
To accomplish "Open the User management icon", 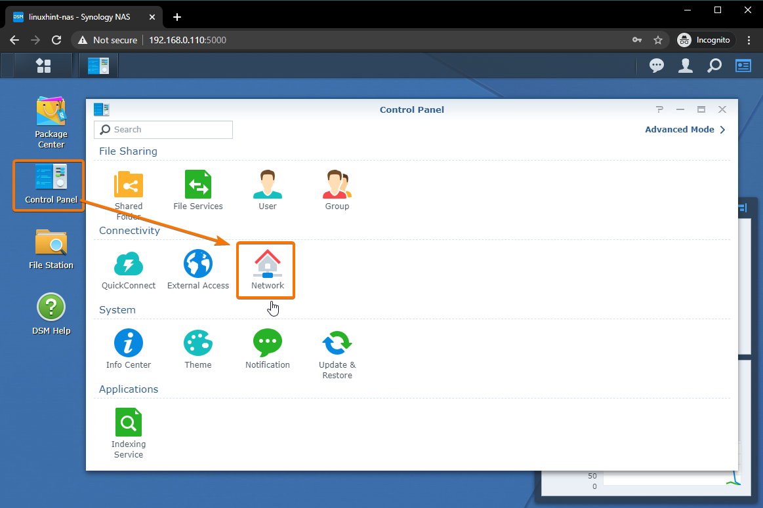I will pyautogui.click(x=268, y=190).
